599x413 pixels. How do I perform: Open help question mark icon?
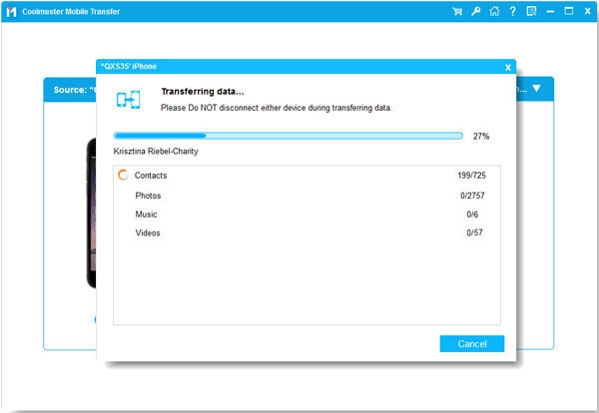click(513, 11)
